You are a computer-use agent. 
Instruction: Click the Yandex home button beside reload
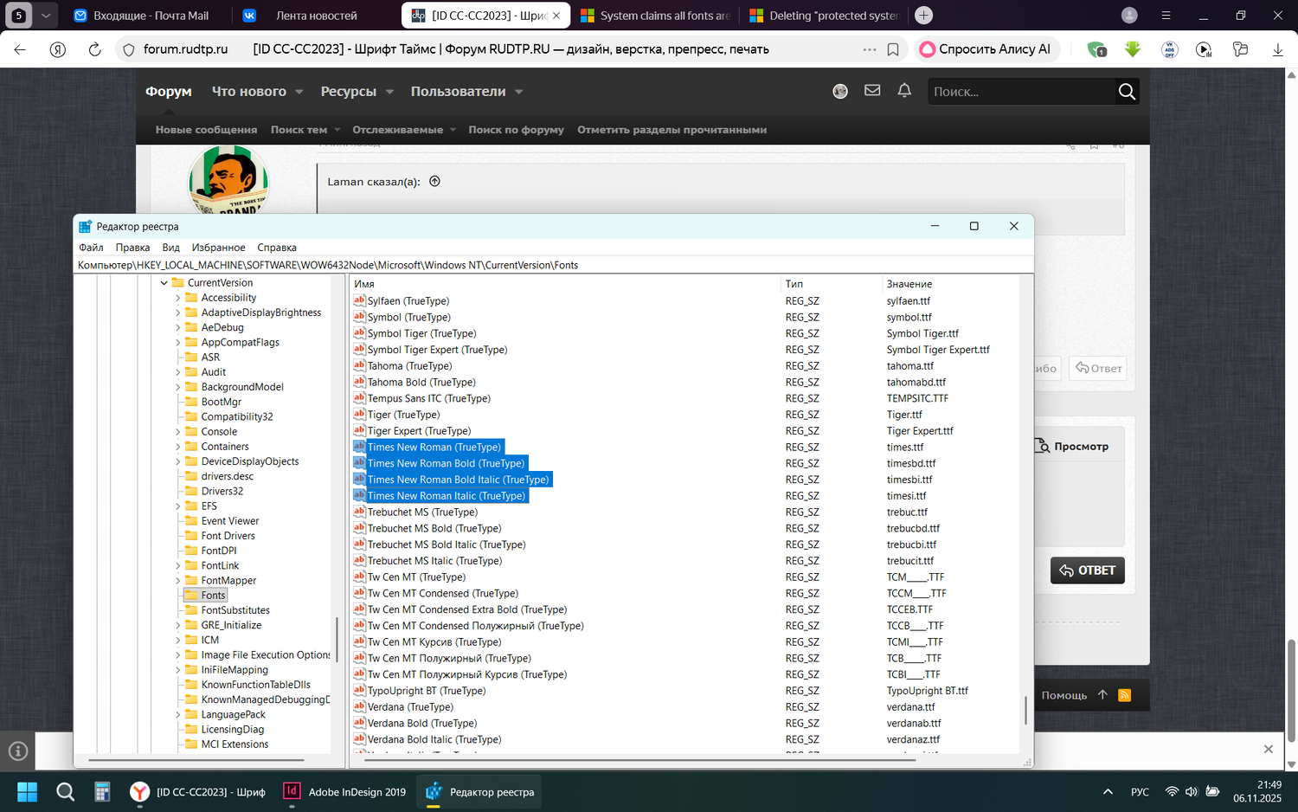click(x=58, y=49)
